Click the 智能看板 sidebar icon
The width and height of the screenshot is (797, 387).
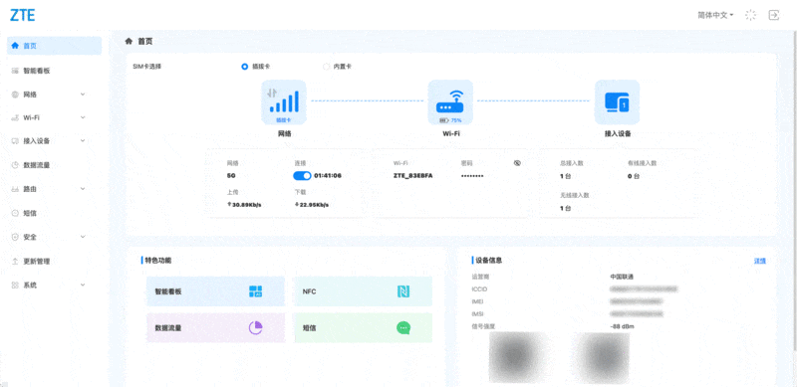point(15,71)
